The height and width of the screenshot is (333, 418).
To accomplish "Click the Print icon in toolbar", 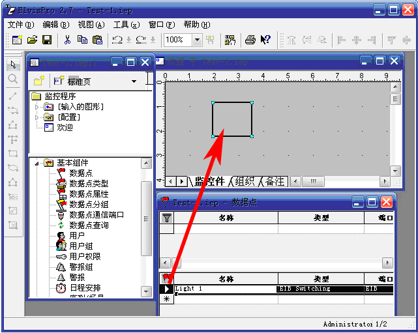I will (250, 40).
